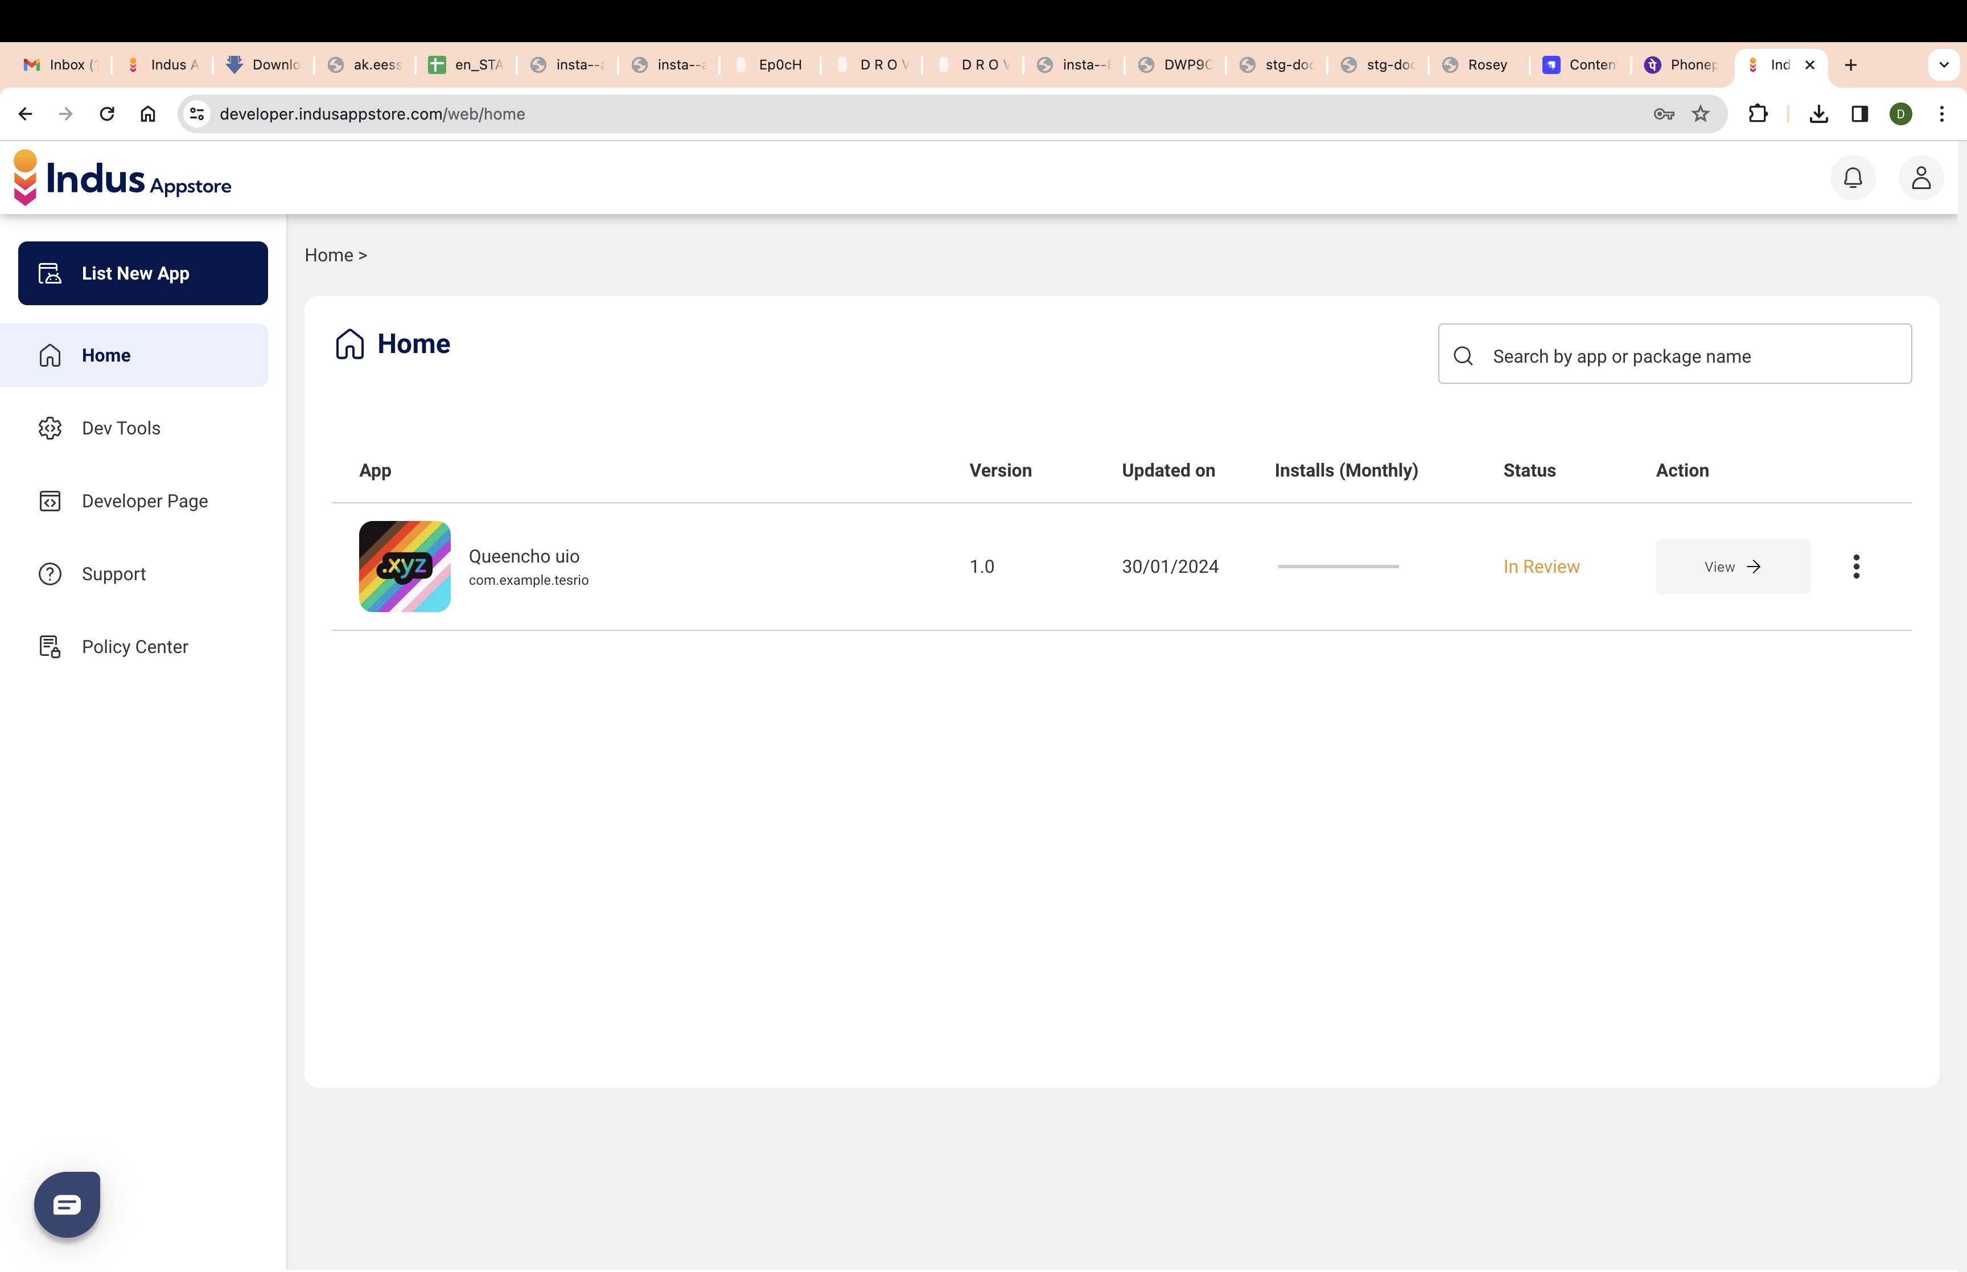
Task: Click the Home breadcrumb link
Action: click(328, 255)
